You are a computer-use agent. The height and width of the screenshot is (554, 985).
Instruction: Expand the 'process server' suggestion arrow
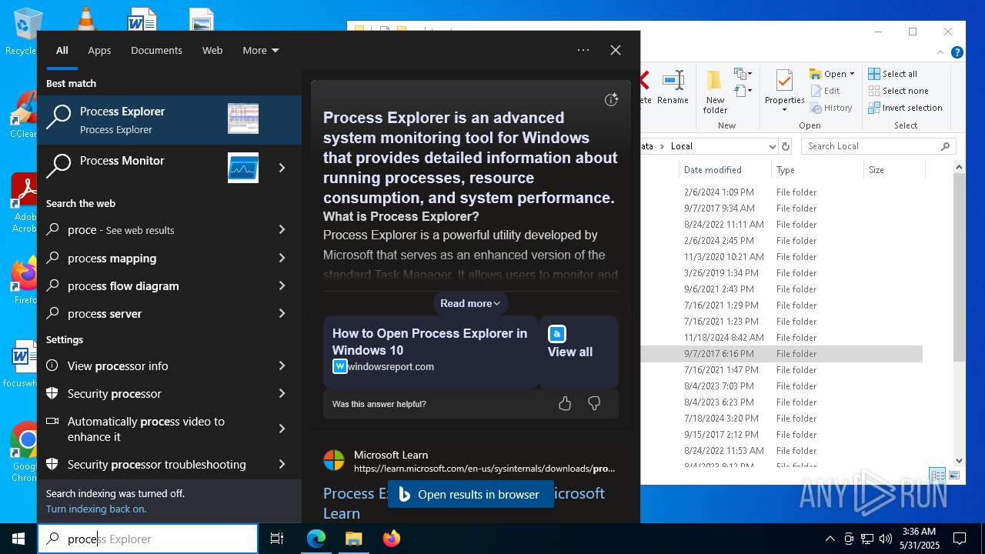[x=282, y=313]
